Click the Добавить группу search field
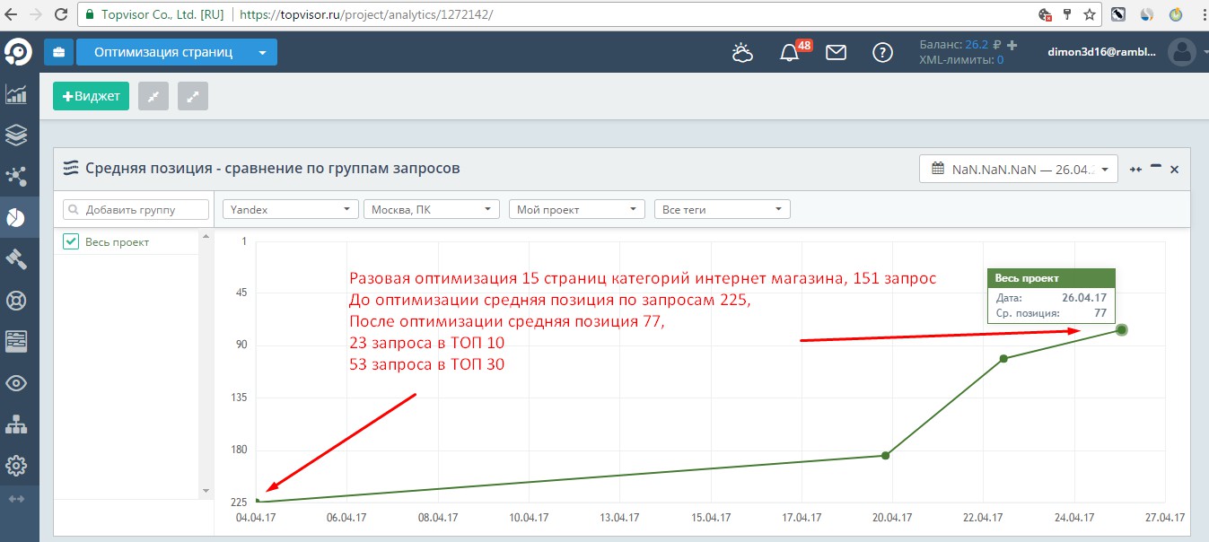This screenshot has width=1209, height=542. [x=136, y=209]
